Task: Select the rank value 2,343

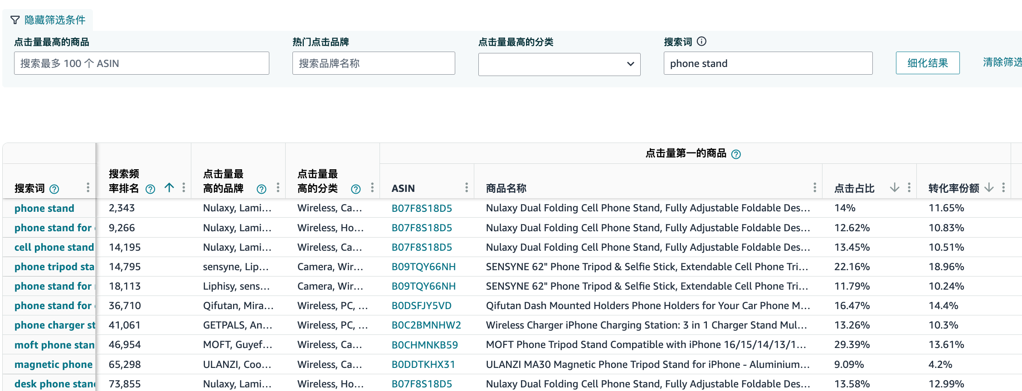Action: pyautogui.click(x=122, y=208)
